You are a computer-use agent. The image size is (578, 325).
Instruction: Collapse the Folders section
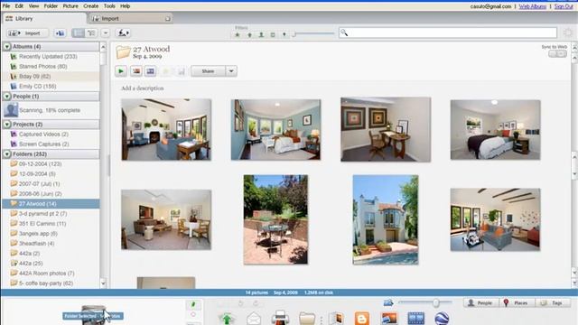point(7,154)
